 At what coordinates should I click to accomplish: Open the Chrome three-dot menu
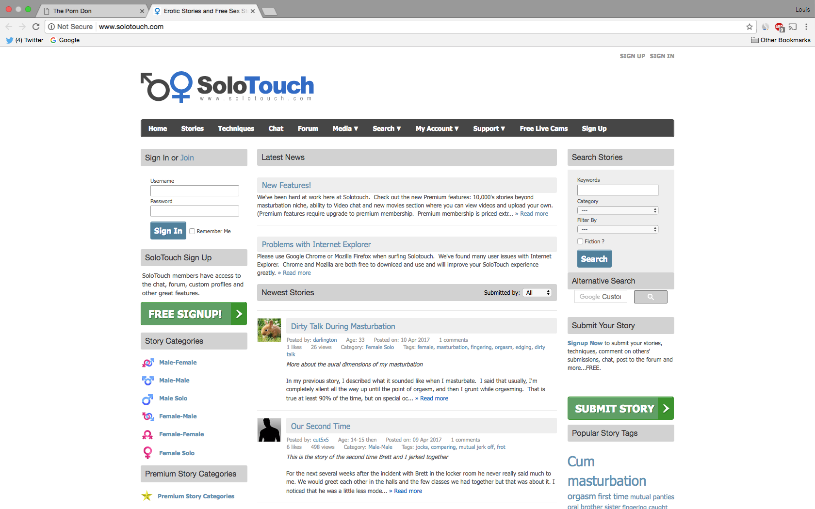pyautogui.click(x=806, y=27)
